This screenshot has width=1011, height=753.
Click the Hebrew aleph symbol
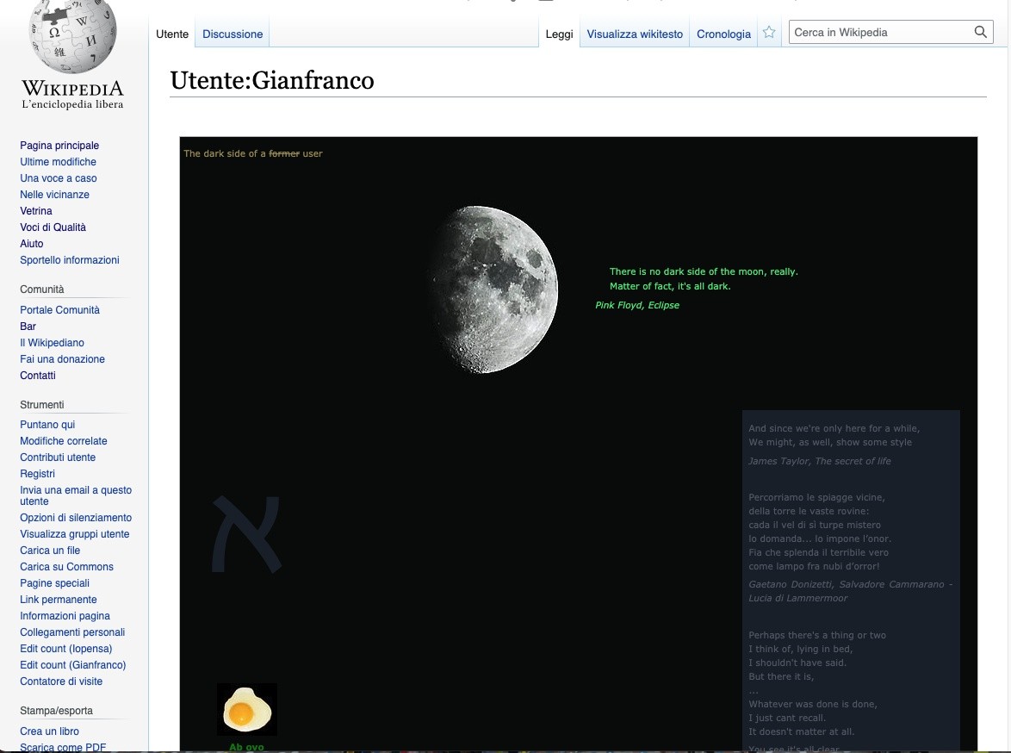(x=246, y=533)
